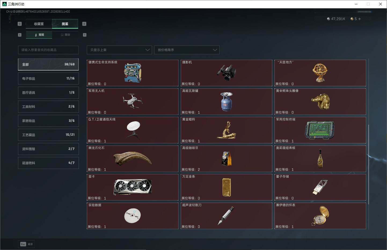Select the 限定 sub-tab
The width and height of the screenshot is (387, 250).
[x=65, y=35]
